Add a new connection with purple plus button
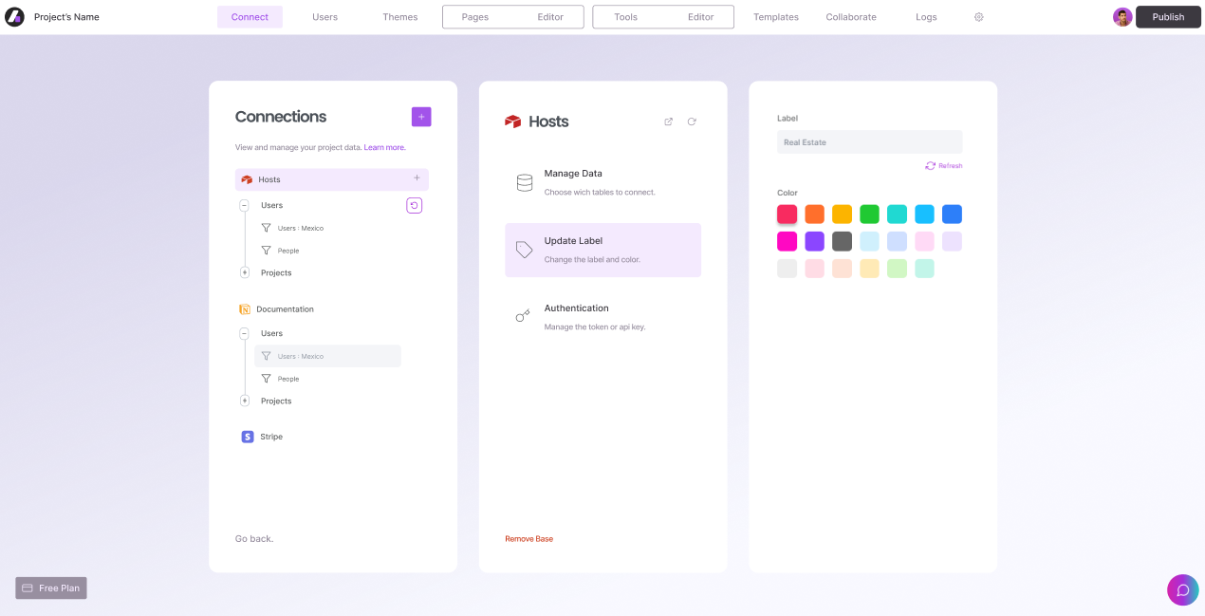 point(421,117)
